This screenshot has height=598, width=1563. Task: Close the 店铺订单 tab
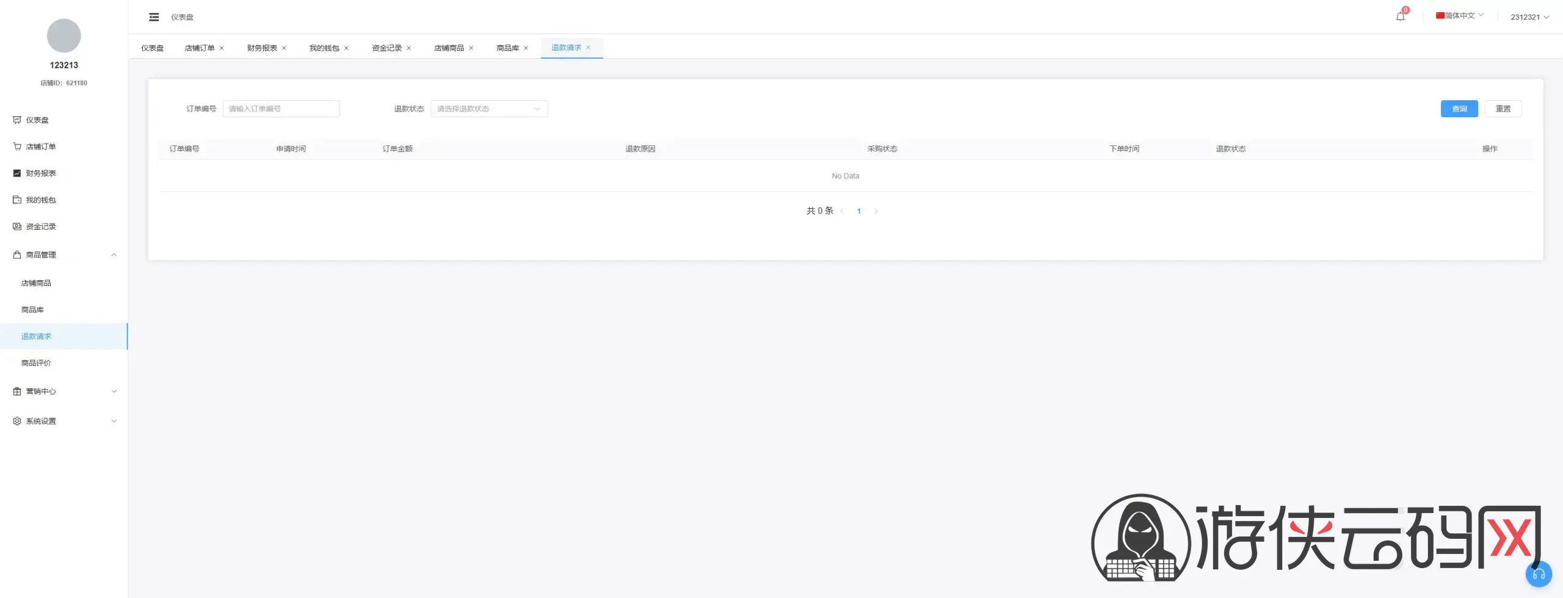222,48
